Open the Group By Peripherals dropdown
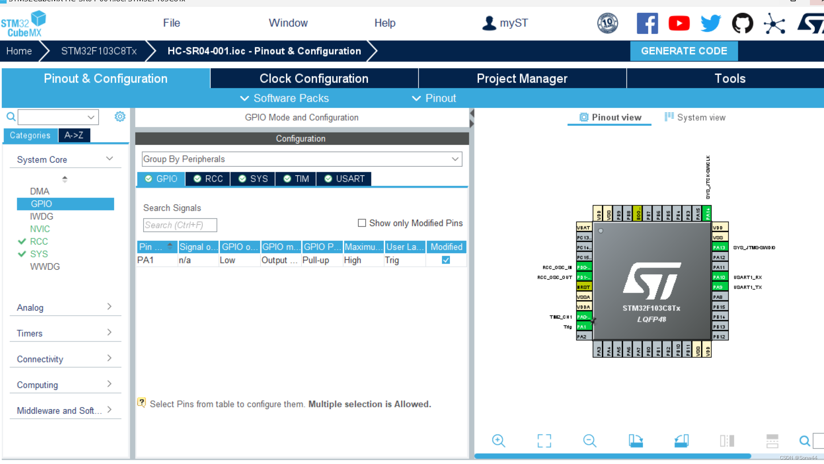Image resolution: width=824 pixels, height=464 pixels. click(302, 159)
